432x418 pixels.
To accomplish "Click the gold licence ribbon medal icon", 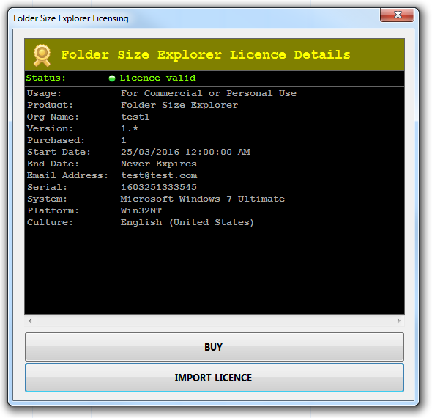I will click(x=42, y=55).
